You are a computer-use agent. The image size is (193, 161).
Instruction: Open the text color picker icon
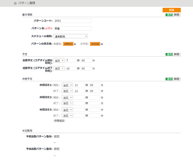(x=102, y=44)
